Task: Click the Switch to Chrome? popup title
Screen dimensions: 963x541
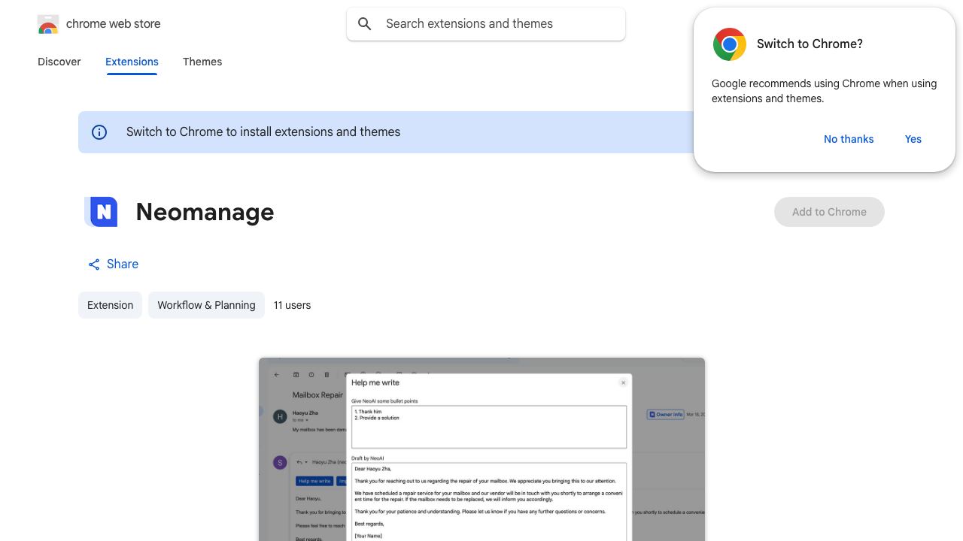Action: [810, 44]
